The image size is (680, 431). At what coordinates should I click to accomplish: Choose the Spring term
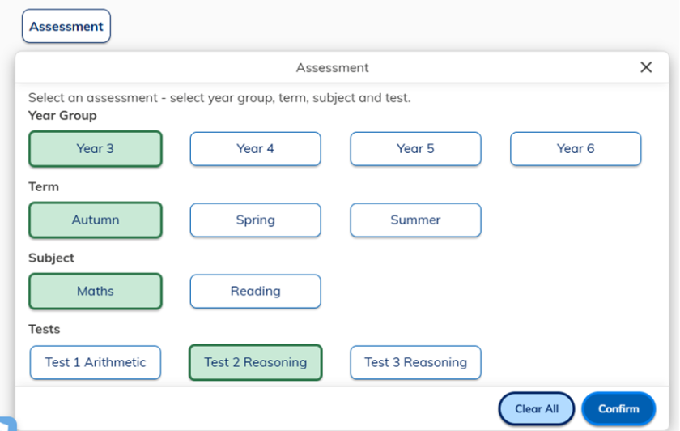255,220
